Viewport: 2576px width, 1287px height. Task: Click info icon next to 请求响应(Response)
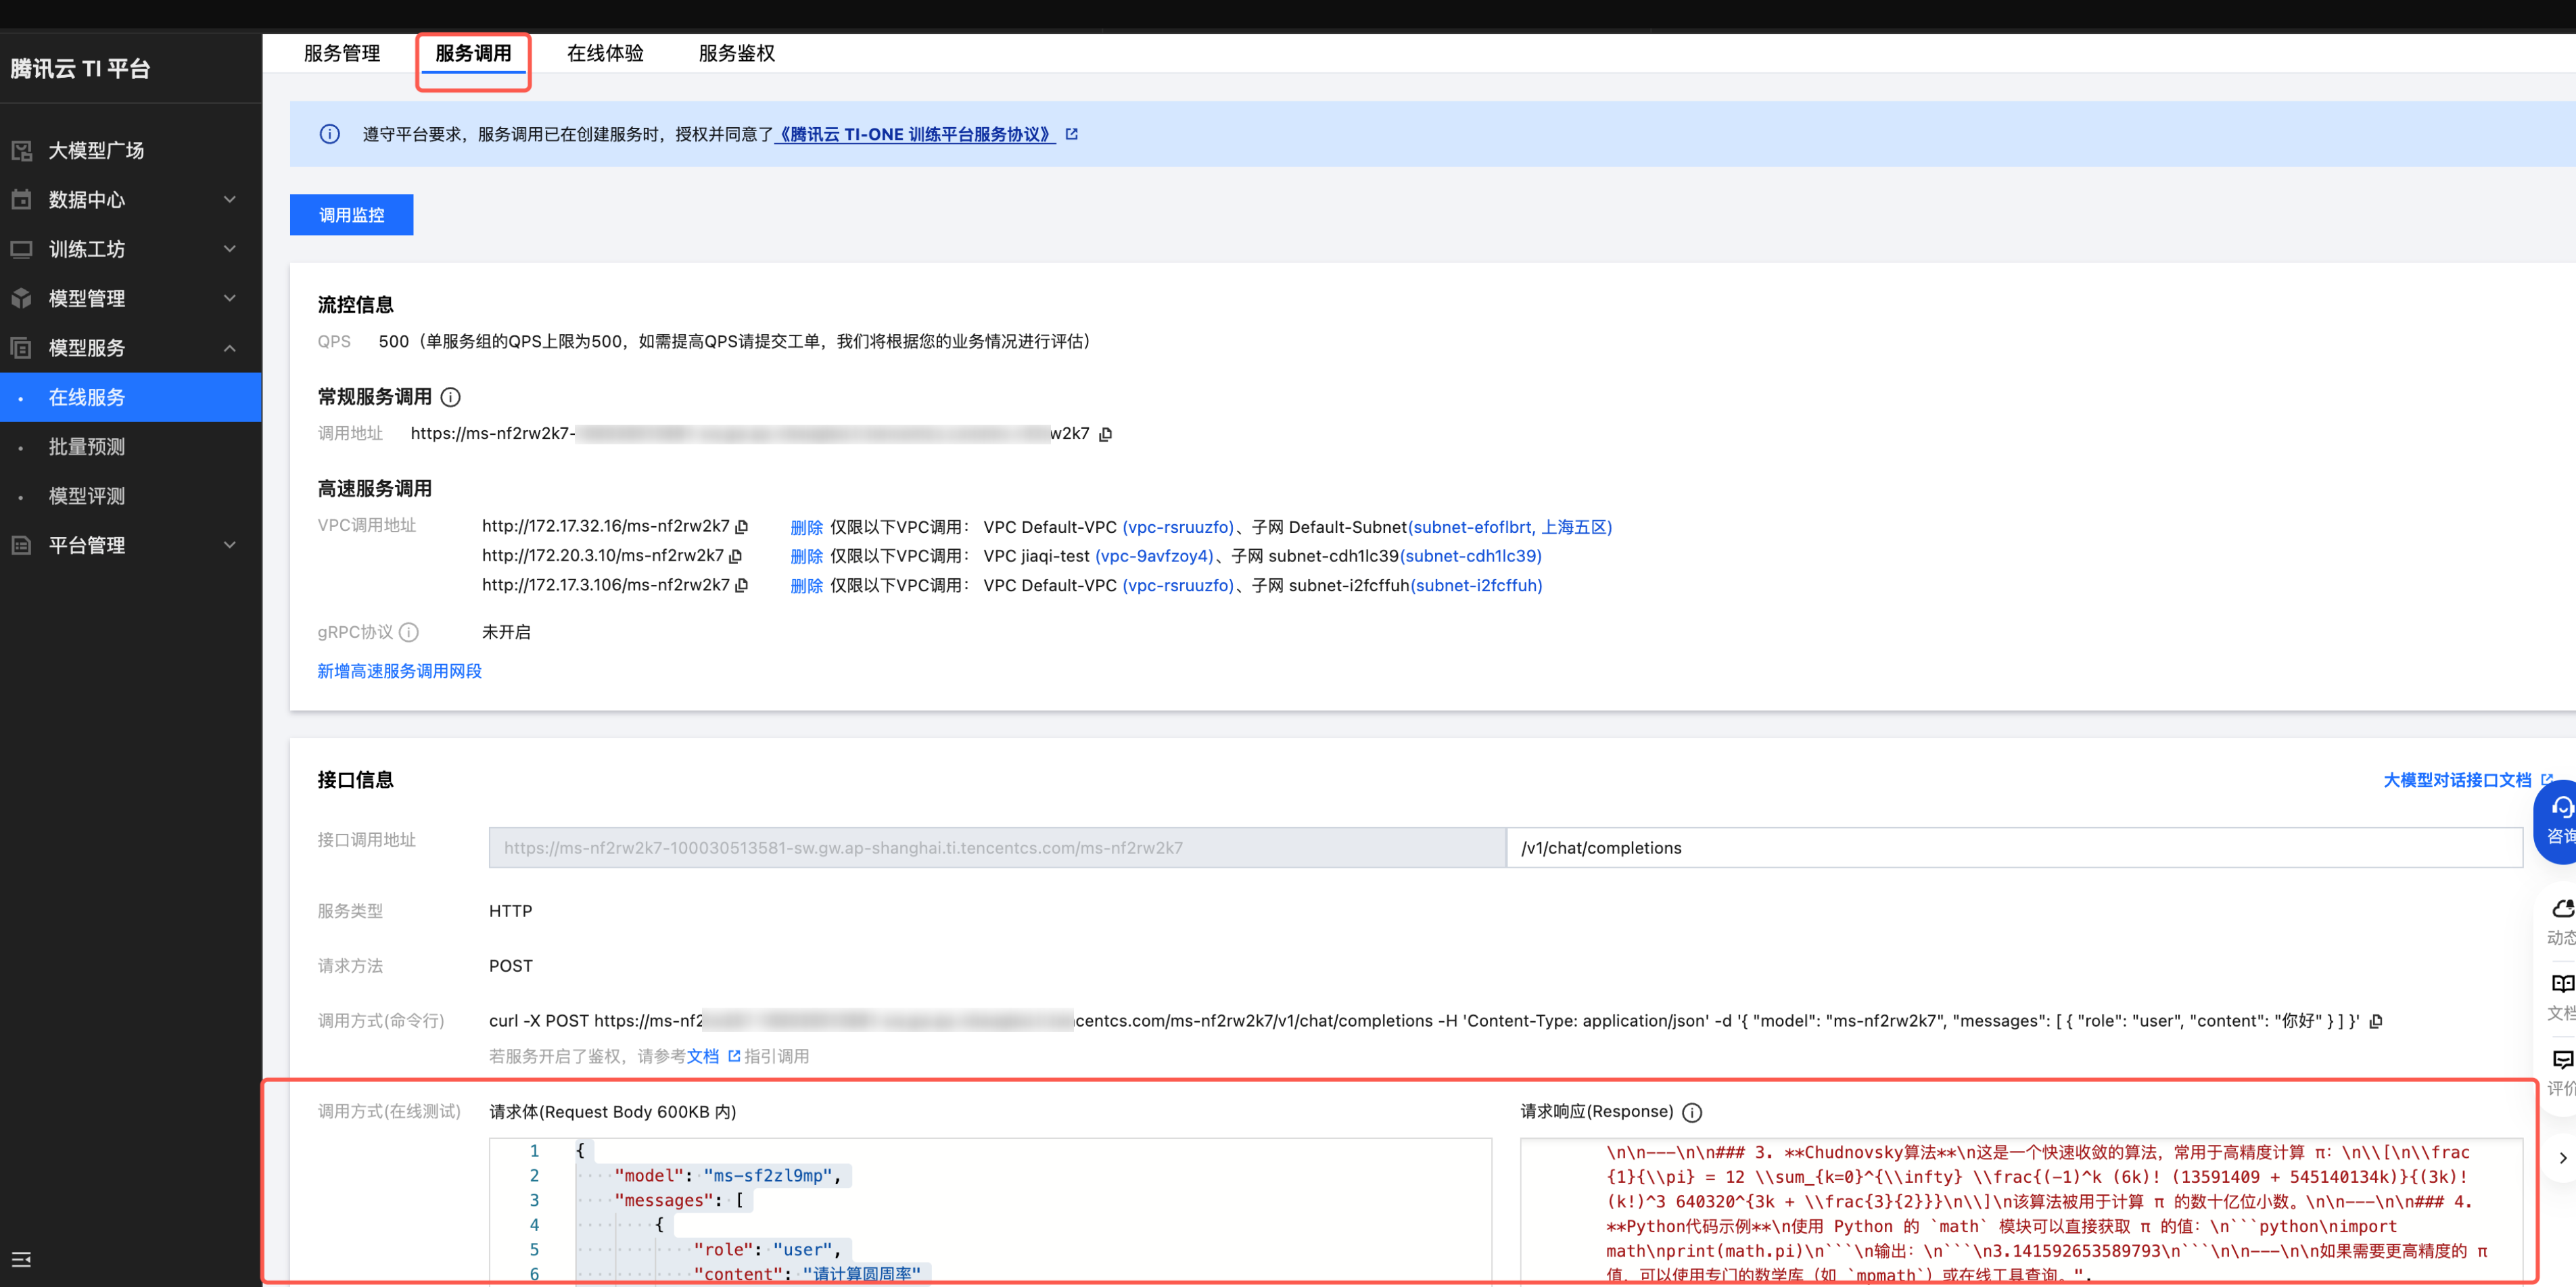click(x=1692, y=1112)
